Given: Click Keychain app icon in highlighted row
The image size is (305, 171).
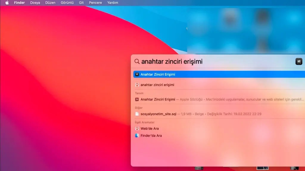Looking at the screenshot, I should coord(137,75).
